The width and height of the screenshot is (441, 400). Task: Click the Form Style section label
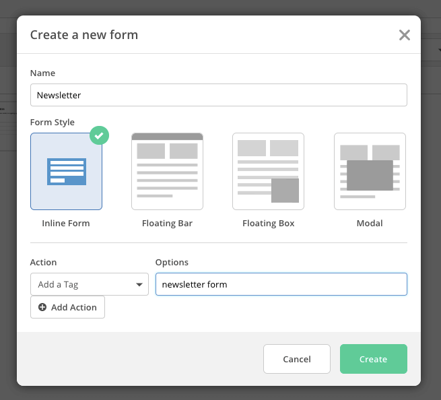(x=53, y=122)
